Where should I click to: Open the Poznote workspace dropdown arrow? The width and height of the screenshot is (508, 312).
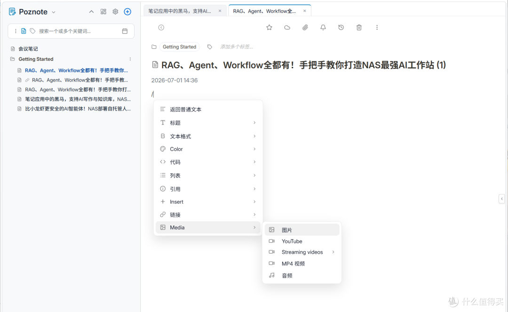pos(54,12)
